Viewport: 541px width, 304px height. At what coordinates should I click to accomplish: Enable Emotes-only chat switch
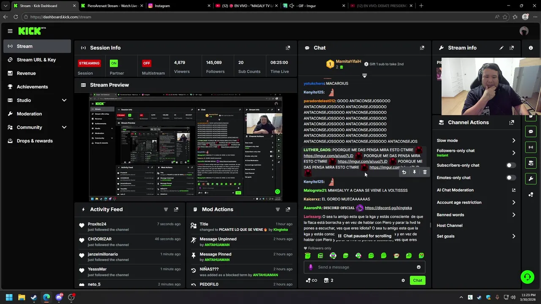click(x=511, y=178)
